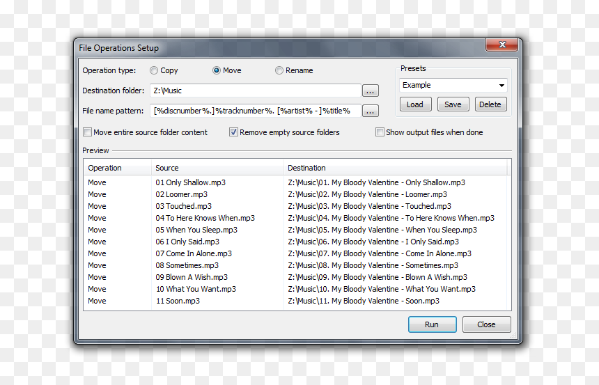
Task: Select source row 02 Loomer.mp3
Action: [x=182, y=194]
